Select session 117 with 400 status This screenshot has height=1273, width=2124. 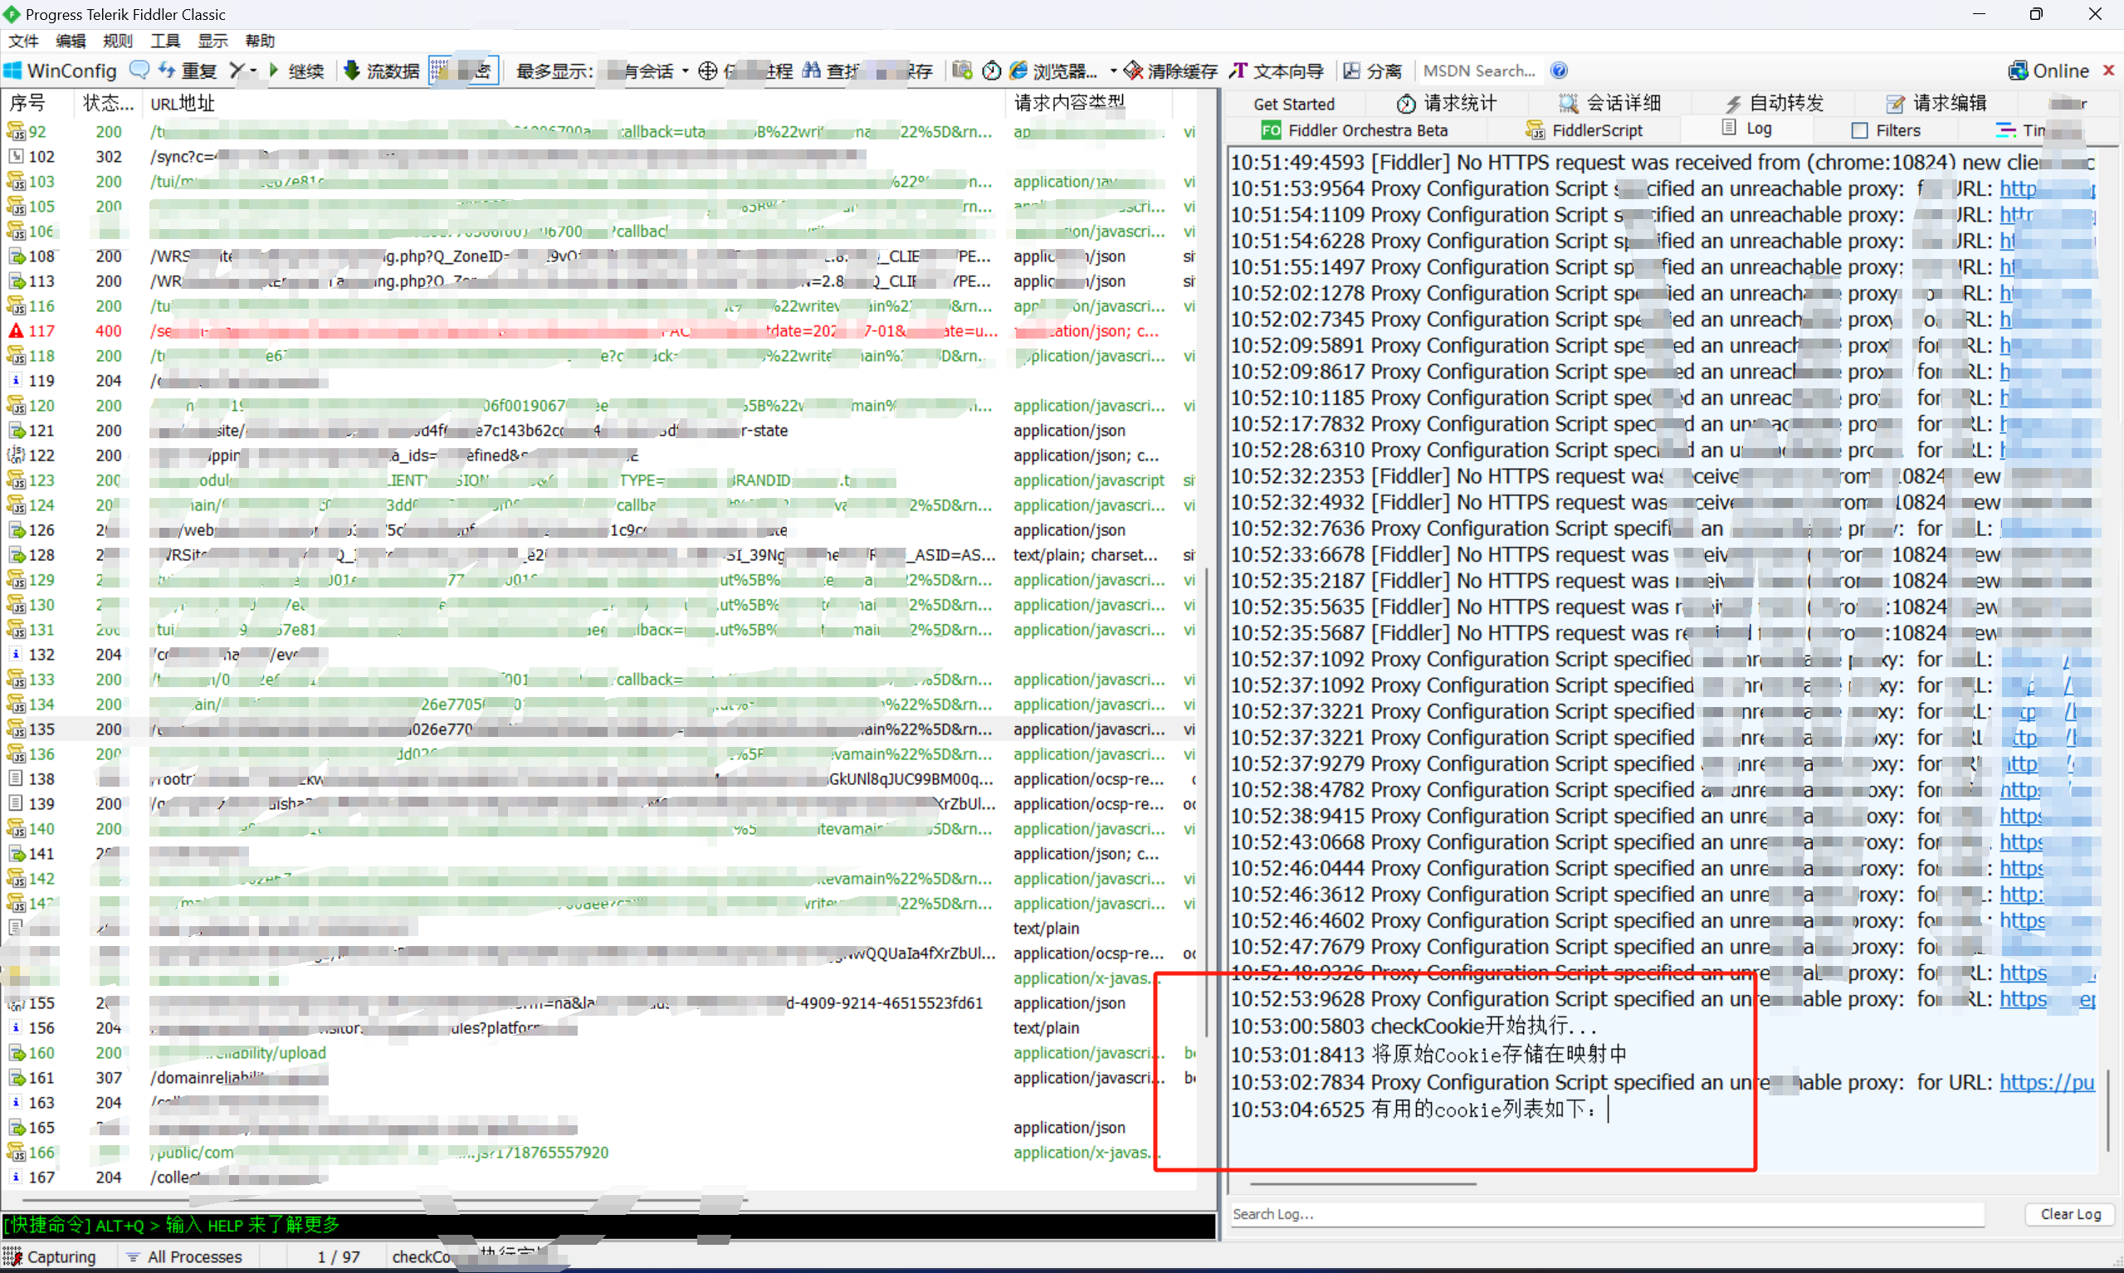[598, 331]
